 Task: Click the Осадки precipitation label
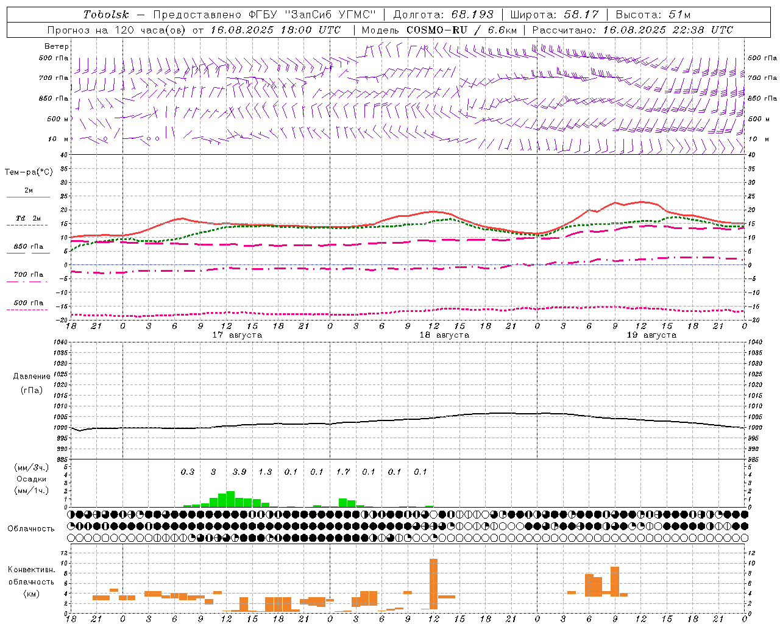(31, 479)
